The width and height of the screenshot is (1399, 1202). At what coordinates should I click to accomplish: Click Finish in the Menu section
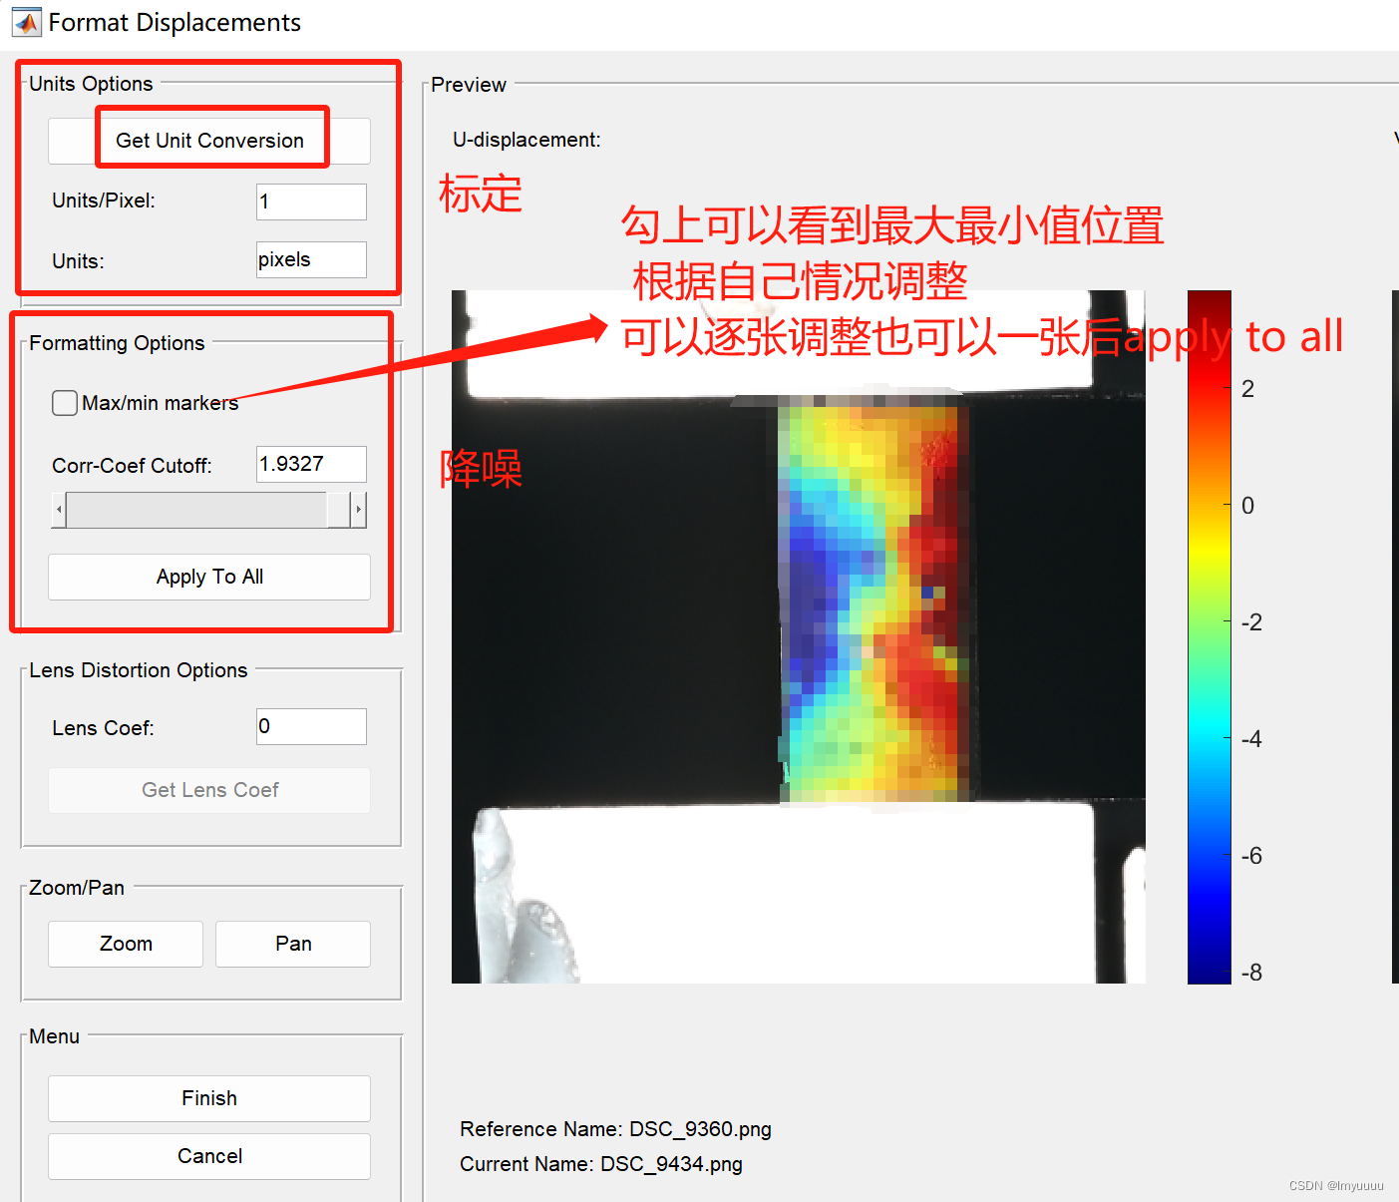coord(208,1098)
